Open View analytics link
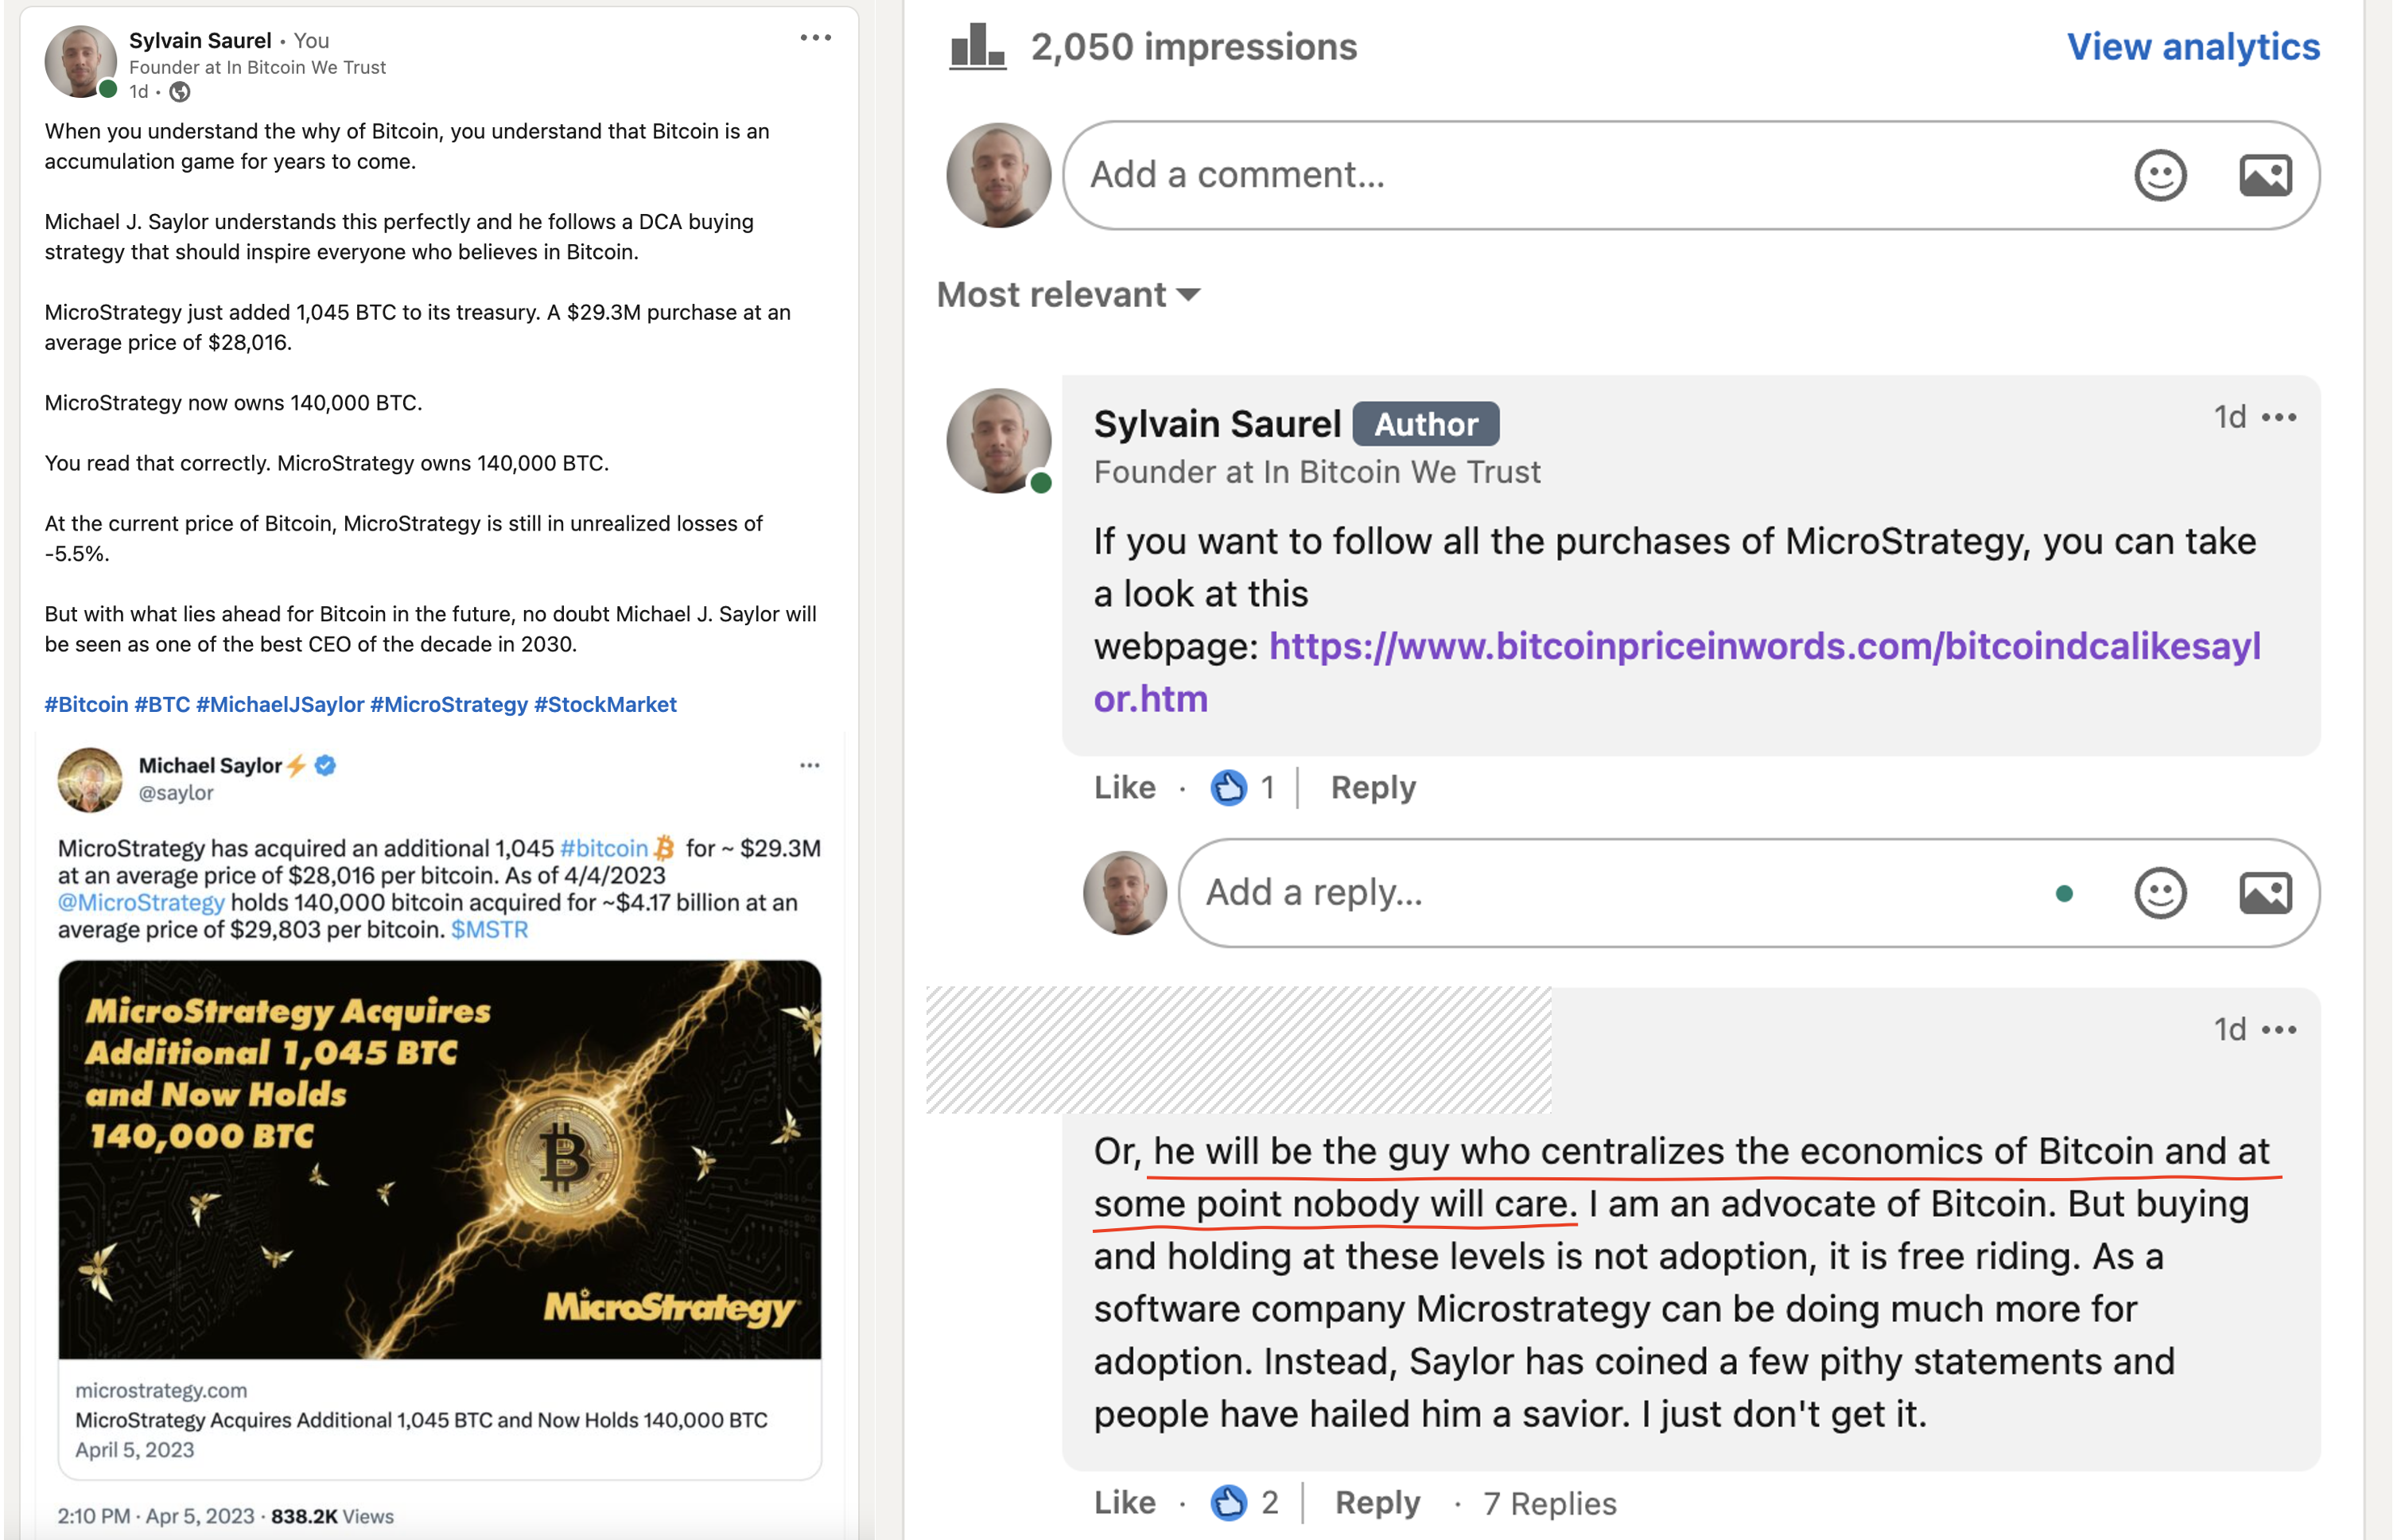 [2193, 47]
